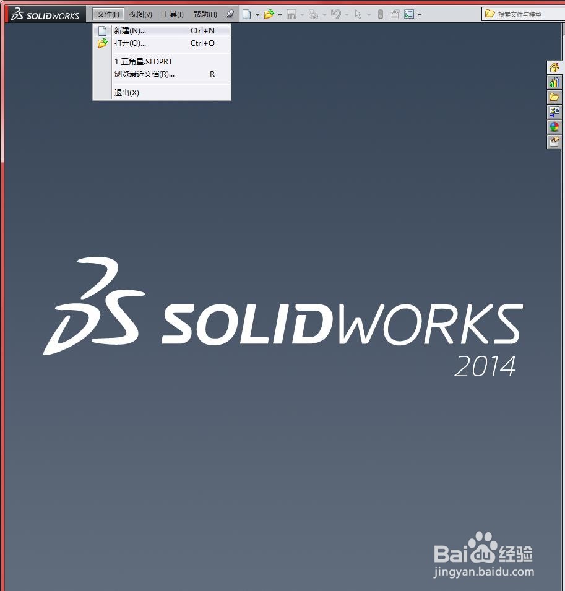Viewport: 565px width, 591px height.
Task: Expand the New document dropdown arrow
Action: pyautogui.click(x=258, y=15)
